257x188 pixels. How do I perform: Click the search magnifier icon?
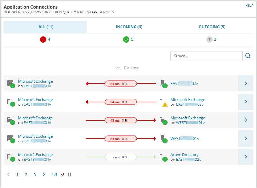248,56
